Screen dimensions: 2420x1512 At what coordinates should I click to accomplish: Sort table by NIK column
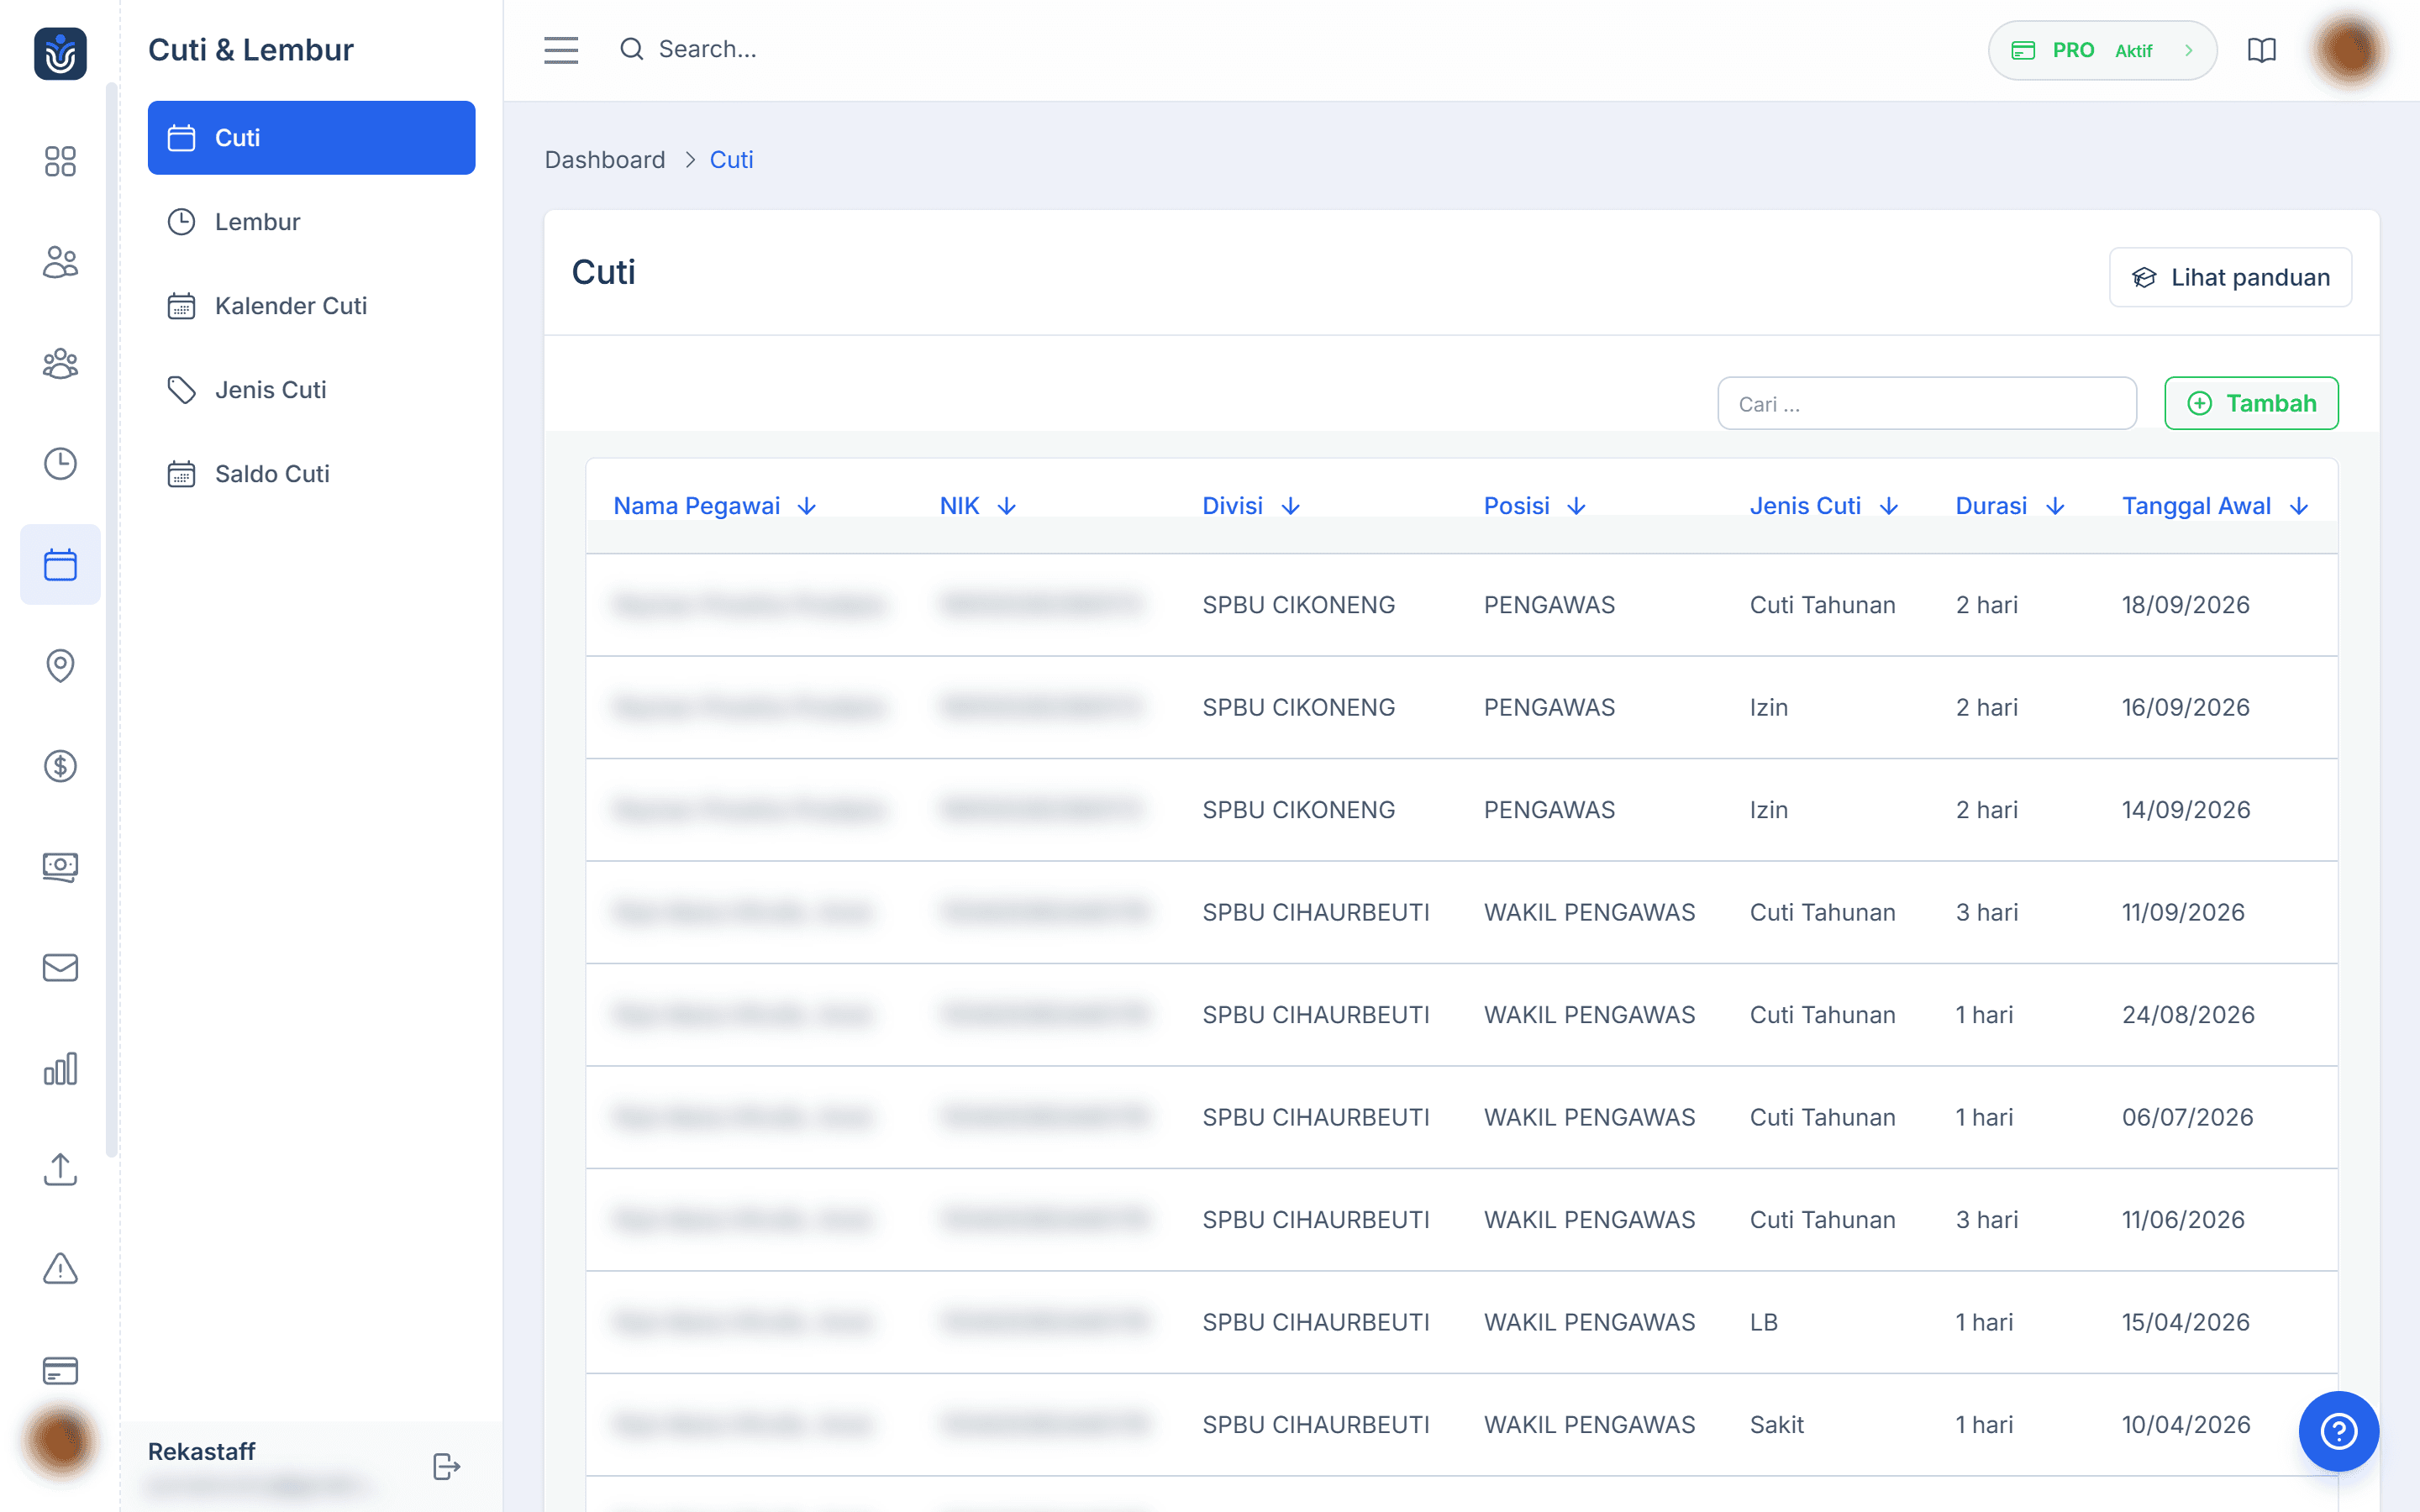pyautogui.click(x=977, y=506)
